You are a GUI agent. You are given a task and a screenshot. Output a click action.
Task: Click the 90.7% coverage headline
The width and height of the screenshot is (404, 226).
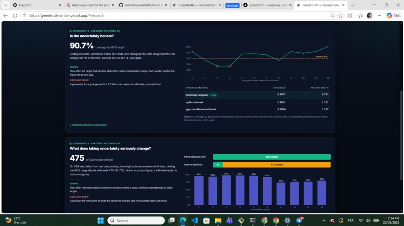point(81,46)
